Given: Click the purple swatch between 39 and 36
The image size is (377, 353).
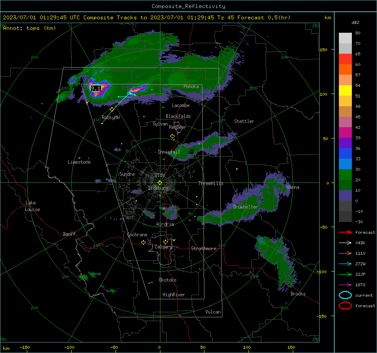Looking at the screenshot, I should click(x=345, y=143).
